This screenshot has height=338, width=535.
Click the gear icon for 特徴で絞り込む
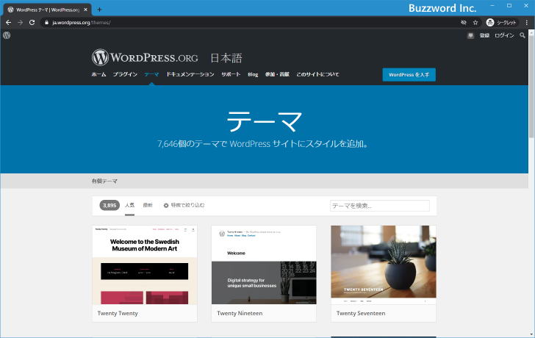[166, 205]
